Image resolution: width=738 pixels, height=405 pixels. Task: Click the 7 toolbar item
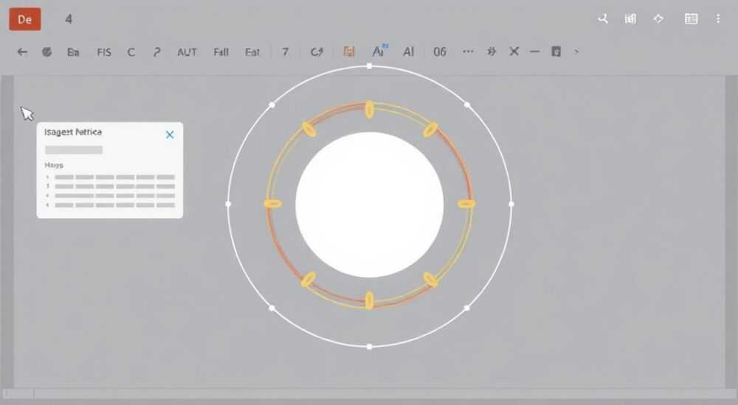pyautogui.click(x=285, y=52)
